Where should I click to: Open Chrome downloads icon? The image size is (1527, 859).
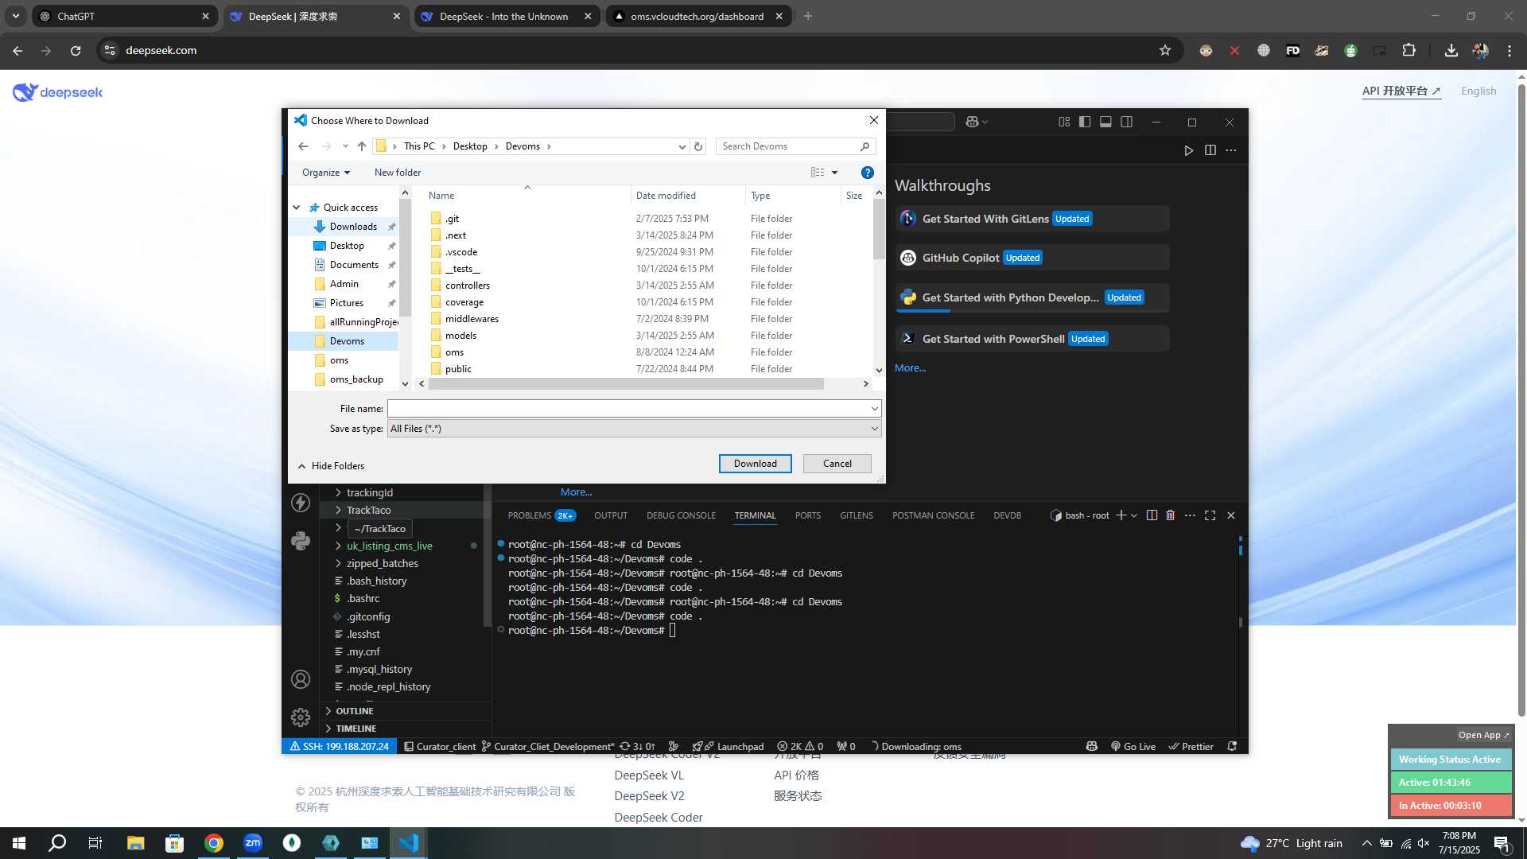(x=1451, y=50)
